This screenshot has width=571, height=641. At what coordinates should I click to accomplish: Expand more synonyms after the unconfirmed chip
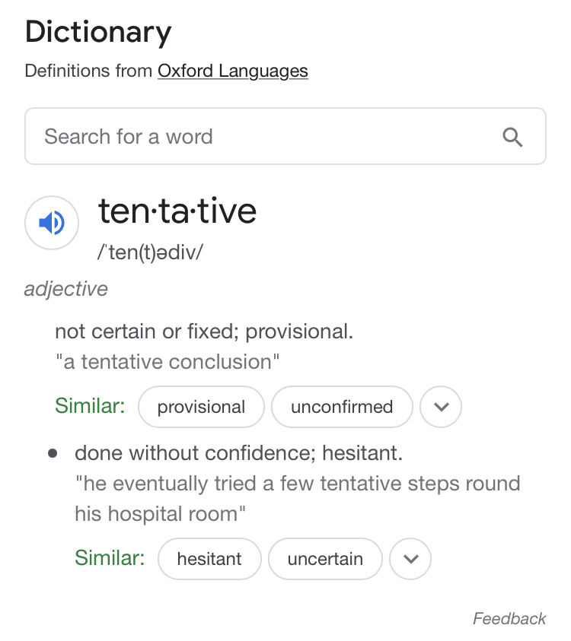point(441,407)
